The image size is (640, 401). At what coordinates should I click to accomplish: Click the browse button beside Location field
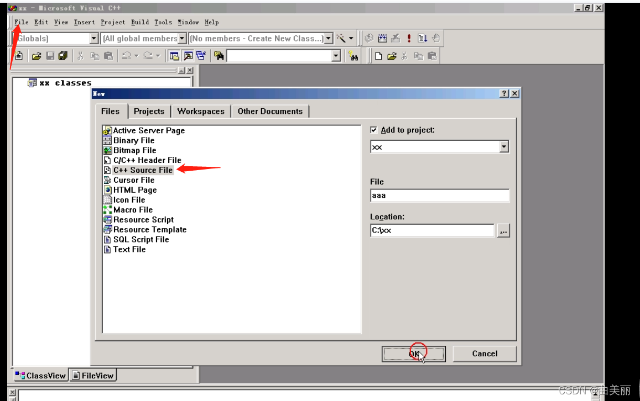(x=504, y=231)
